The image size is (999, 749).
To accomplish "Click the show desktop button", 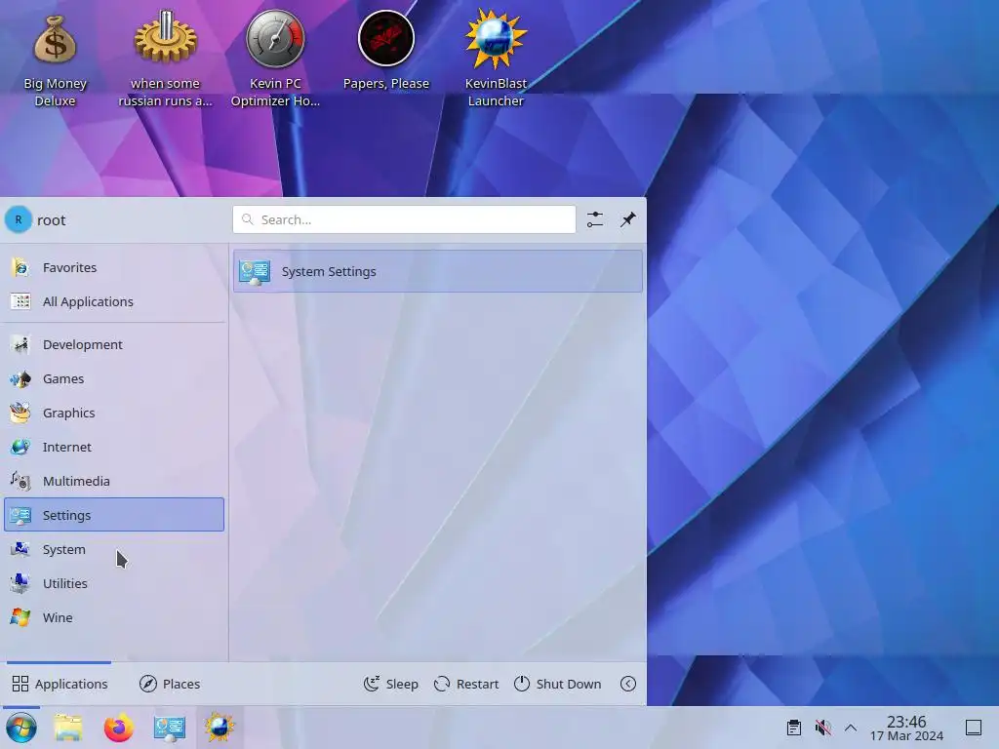I will click(974, 728).
